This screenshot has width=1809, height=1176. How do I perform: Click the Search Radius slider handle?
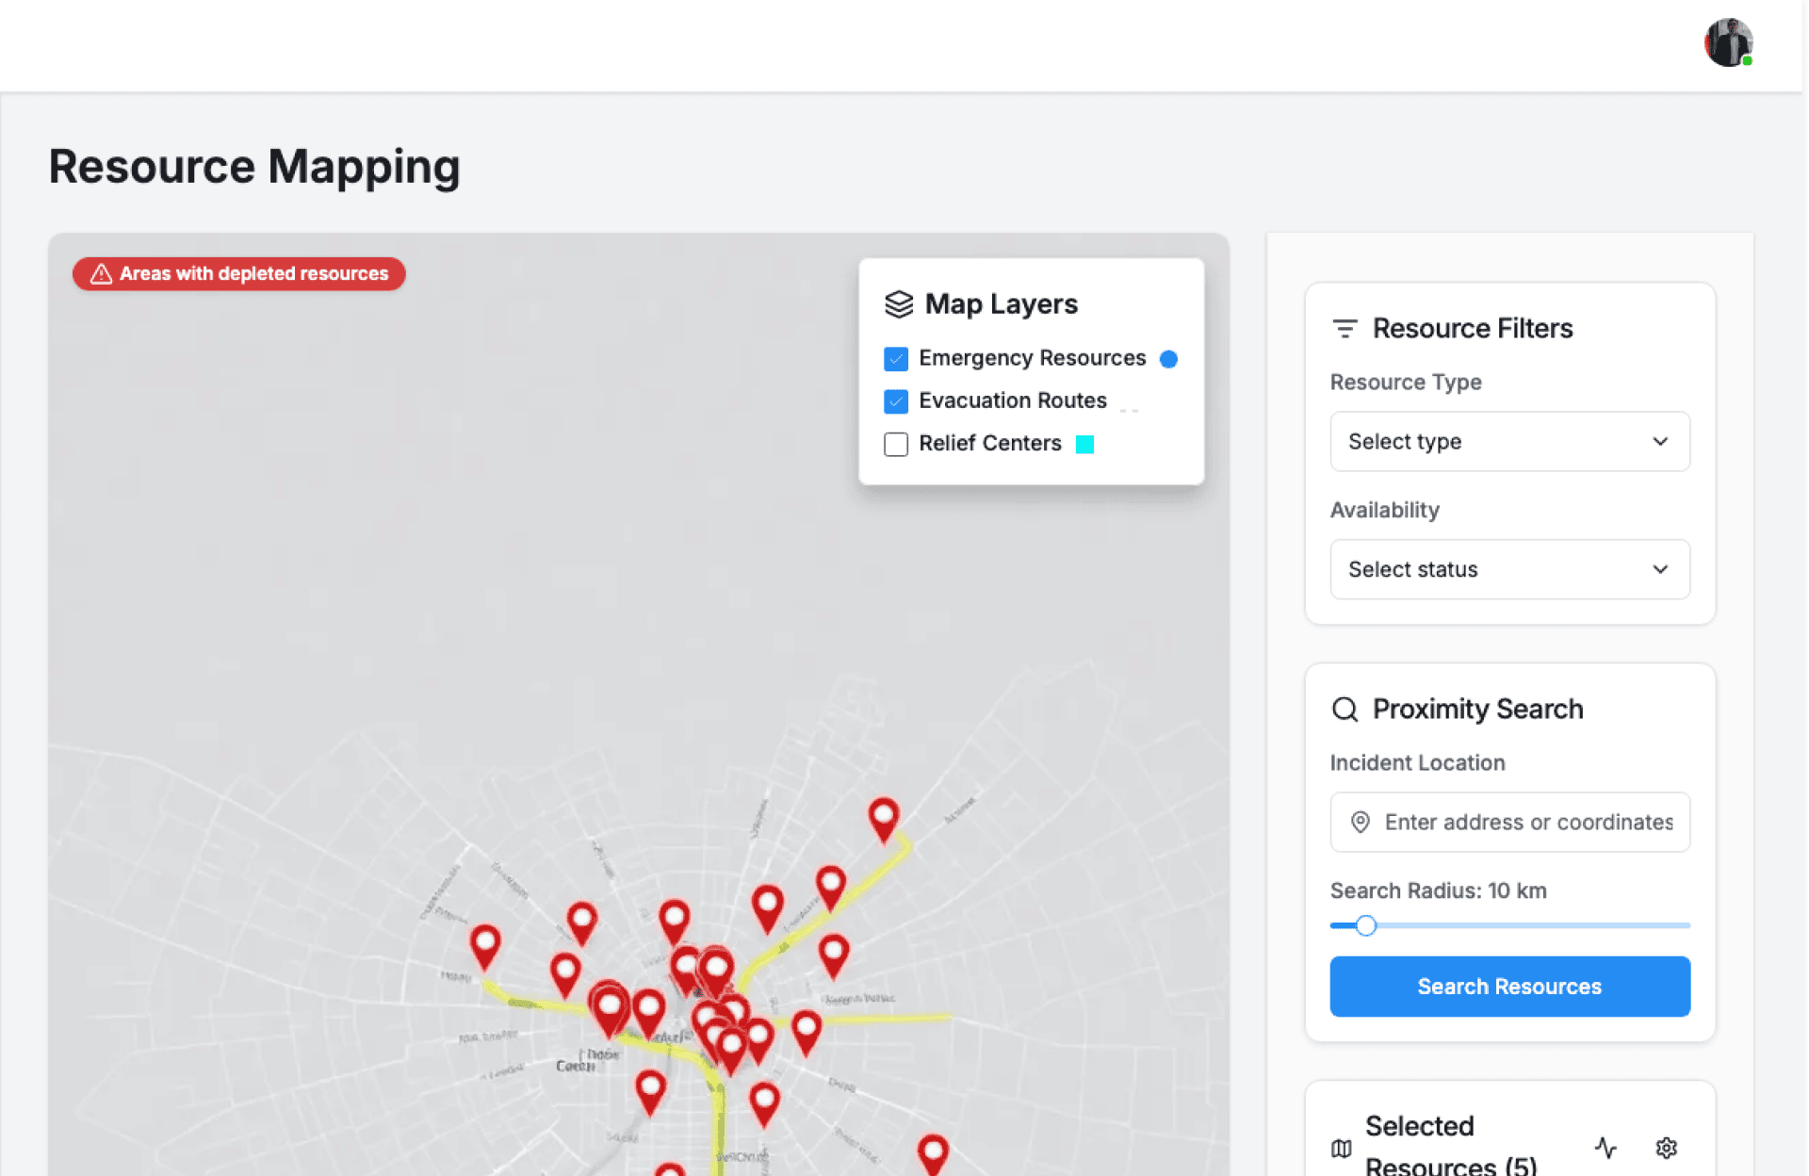pyautogui.click(x=1365, y=925)
